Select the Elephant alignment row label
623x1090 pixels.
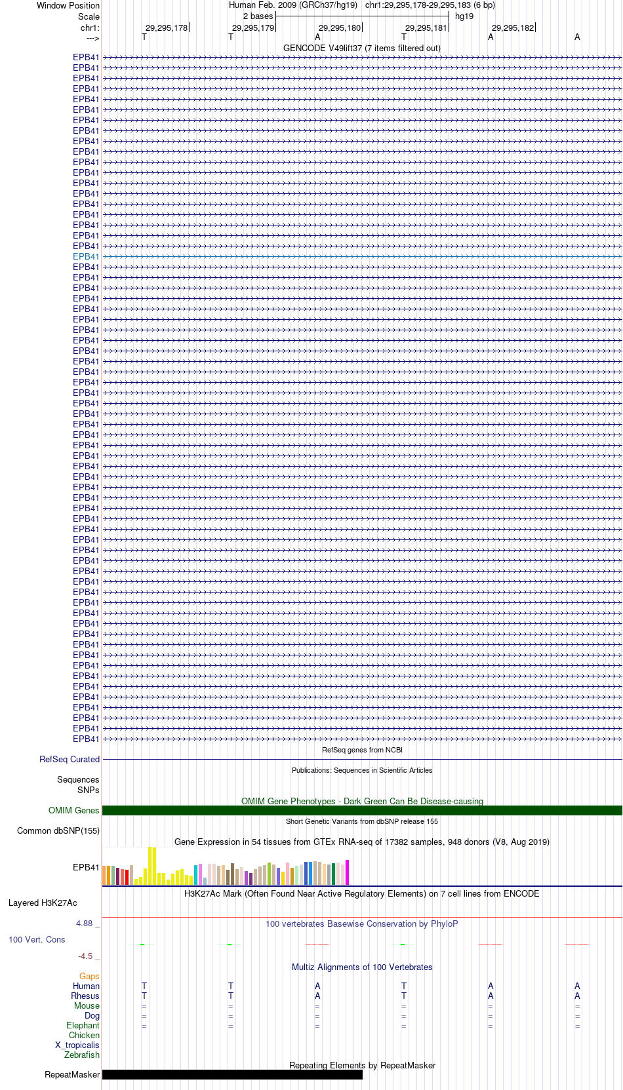tap(83, 1026)
